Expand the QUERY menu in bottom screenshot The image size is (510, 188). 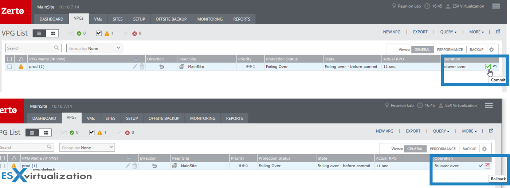[x=441, y=131]
